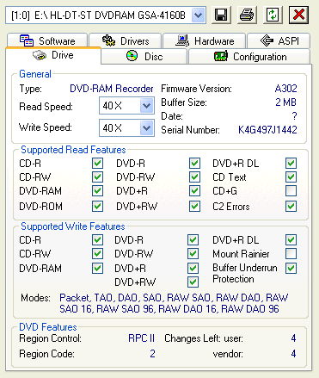Toggle CD-R write feature checkbox
The height and width of the screenshot is (378, 319).
97,240
